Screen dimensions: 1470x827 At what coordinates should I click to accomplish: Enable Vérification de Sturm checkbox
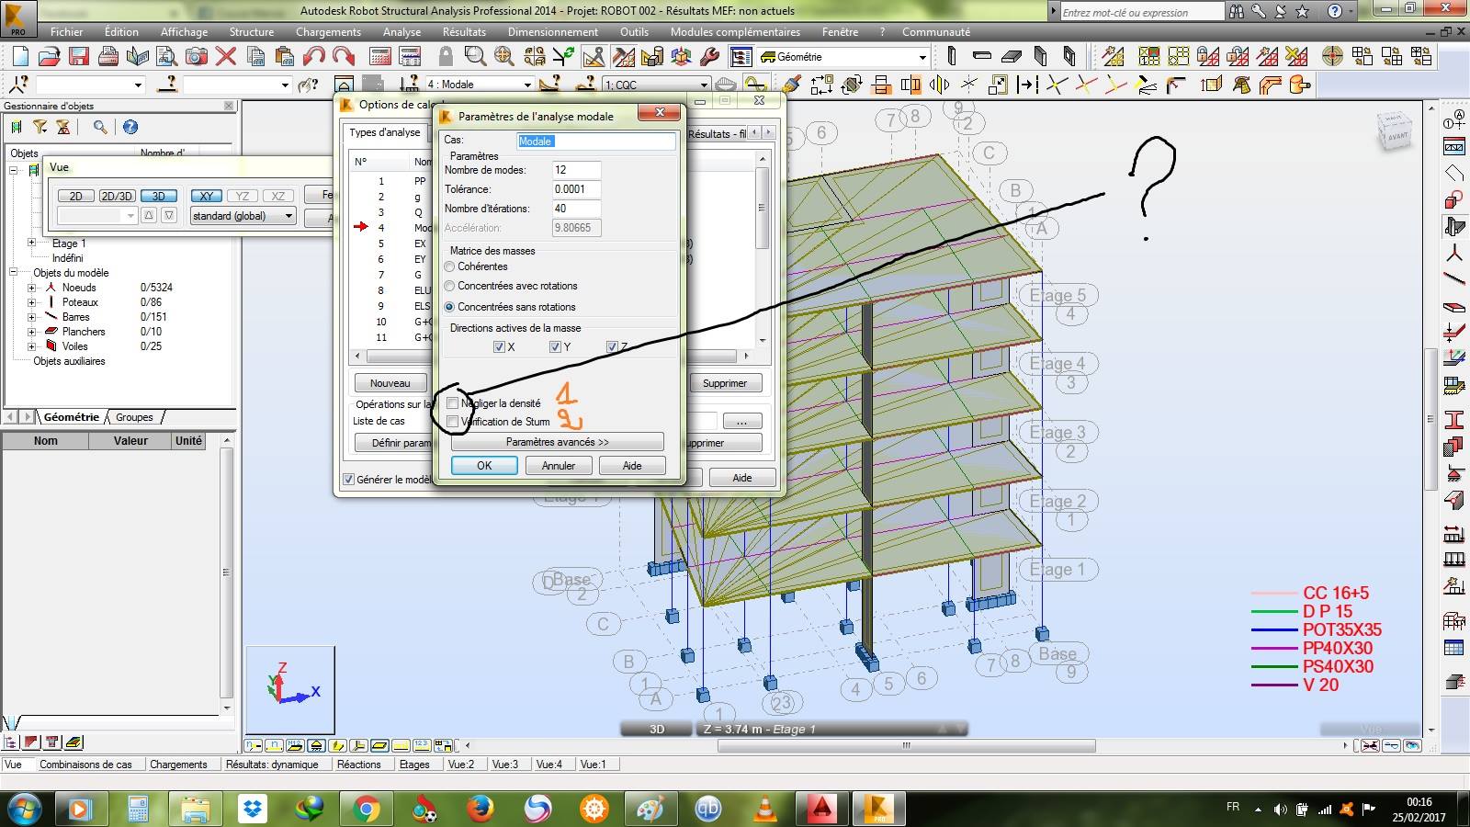pos(452,422)
